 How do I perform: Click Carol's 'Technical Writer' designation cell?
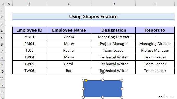click(114, 64)
